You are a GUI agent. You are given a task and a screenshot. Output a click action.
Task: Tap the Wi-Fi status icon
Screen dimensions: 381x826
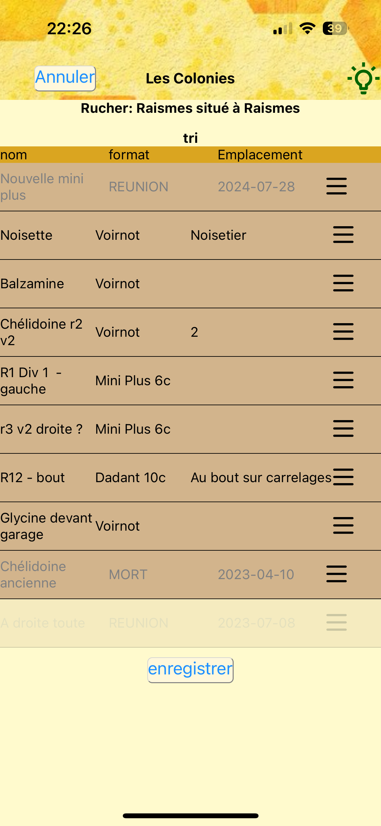pos(307,28)
